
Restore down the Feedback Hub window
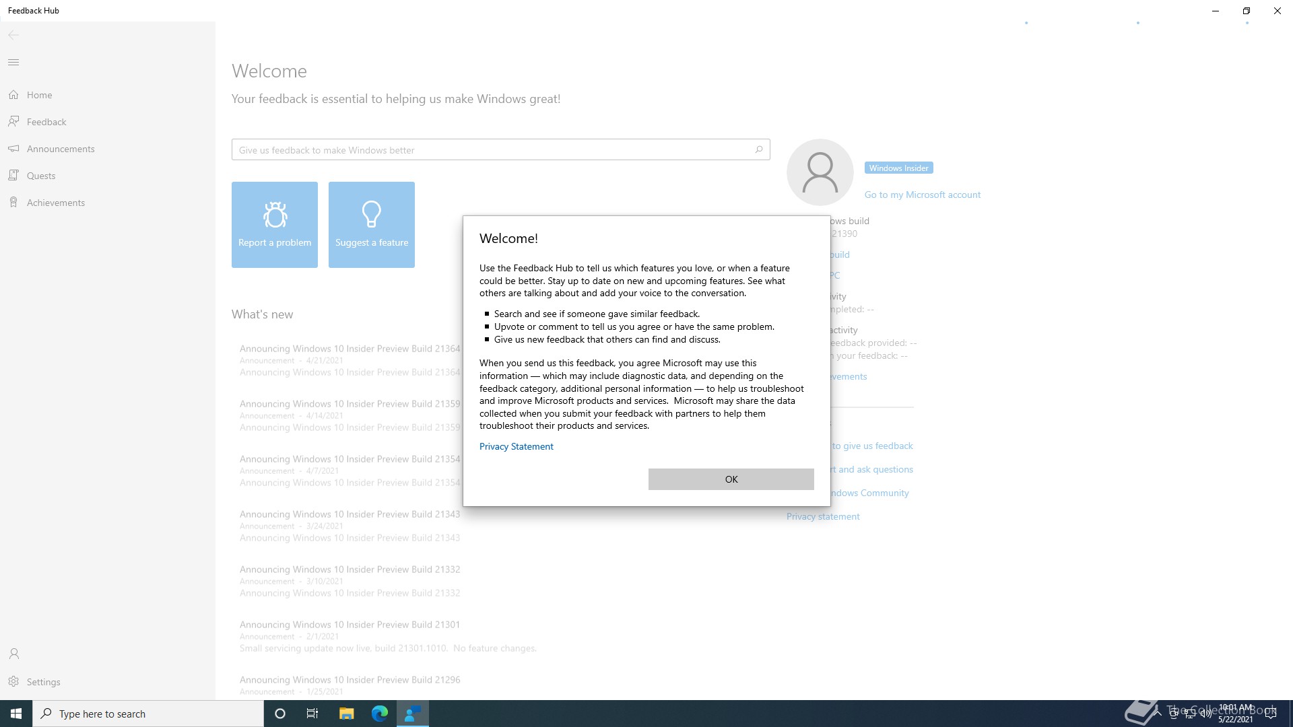click(1247, 11)
